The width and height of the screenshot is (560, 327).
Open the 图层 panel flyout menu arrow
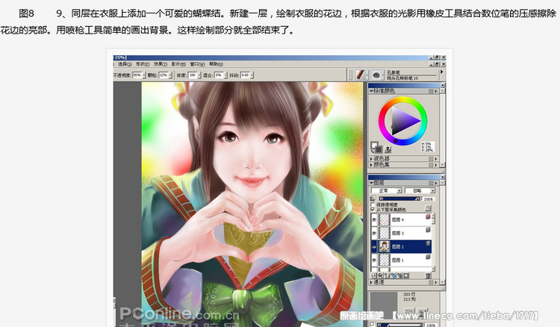(x=436, y=183)
